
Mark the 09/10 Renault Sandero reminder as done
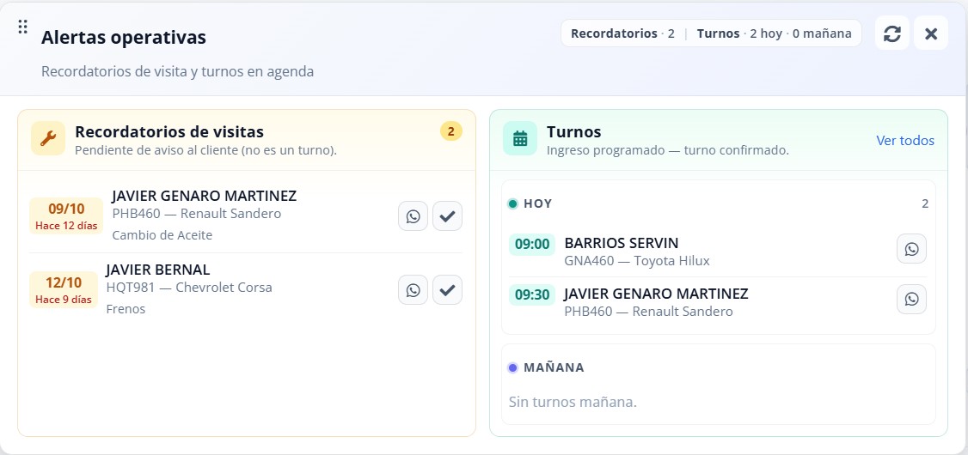tap(448, 215)
